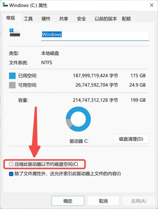Click the drive icon in title bar
The image size is (158, 209).
pos(5,4)
